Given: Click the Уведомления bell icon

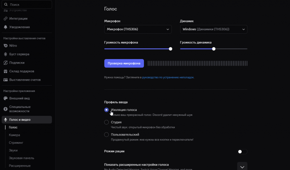Looking at the screenshot, I should tap(6, 27).
